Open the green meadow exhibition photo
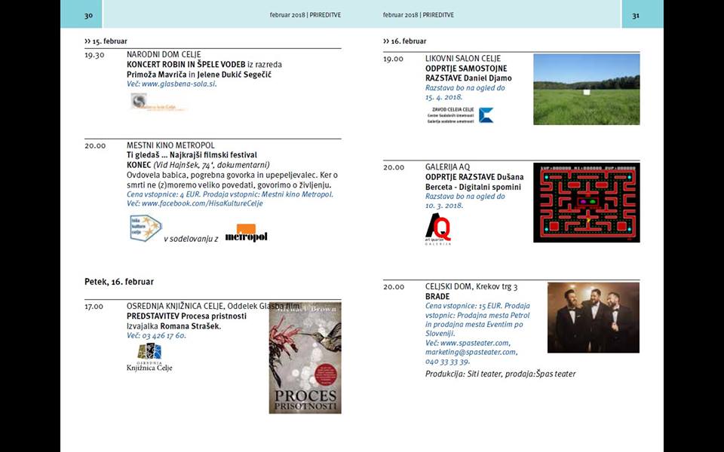This screenshot has width=724, height=452. tap(586, 89)
